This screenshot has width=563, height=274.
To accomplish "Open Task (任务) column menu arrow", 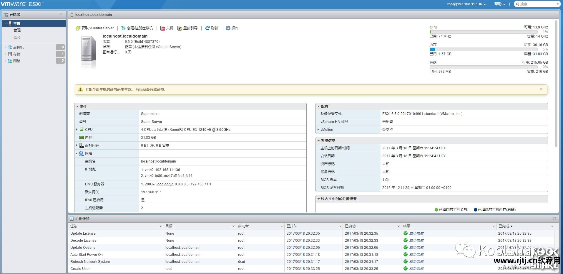I will (x=160, y=226).
